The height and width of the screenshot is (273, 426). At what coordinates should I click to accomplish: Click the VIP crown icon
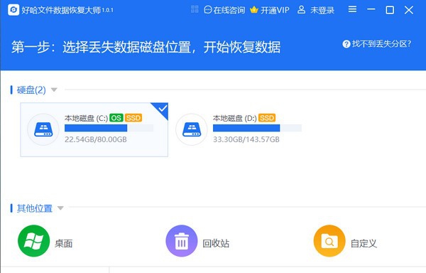point(254,10)
